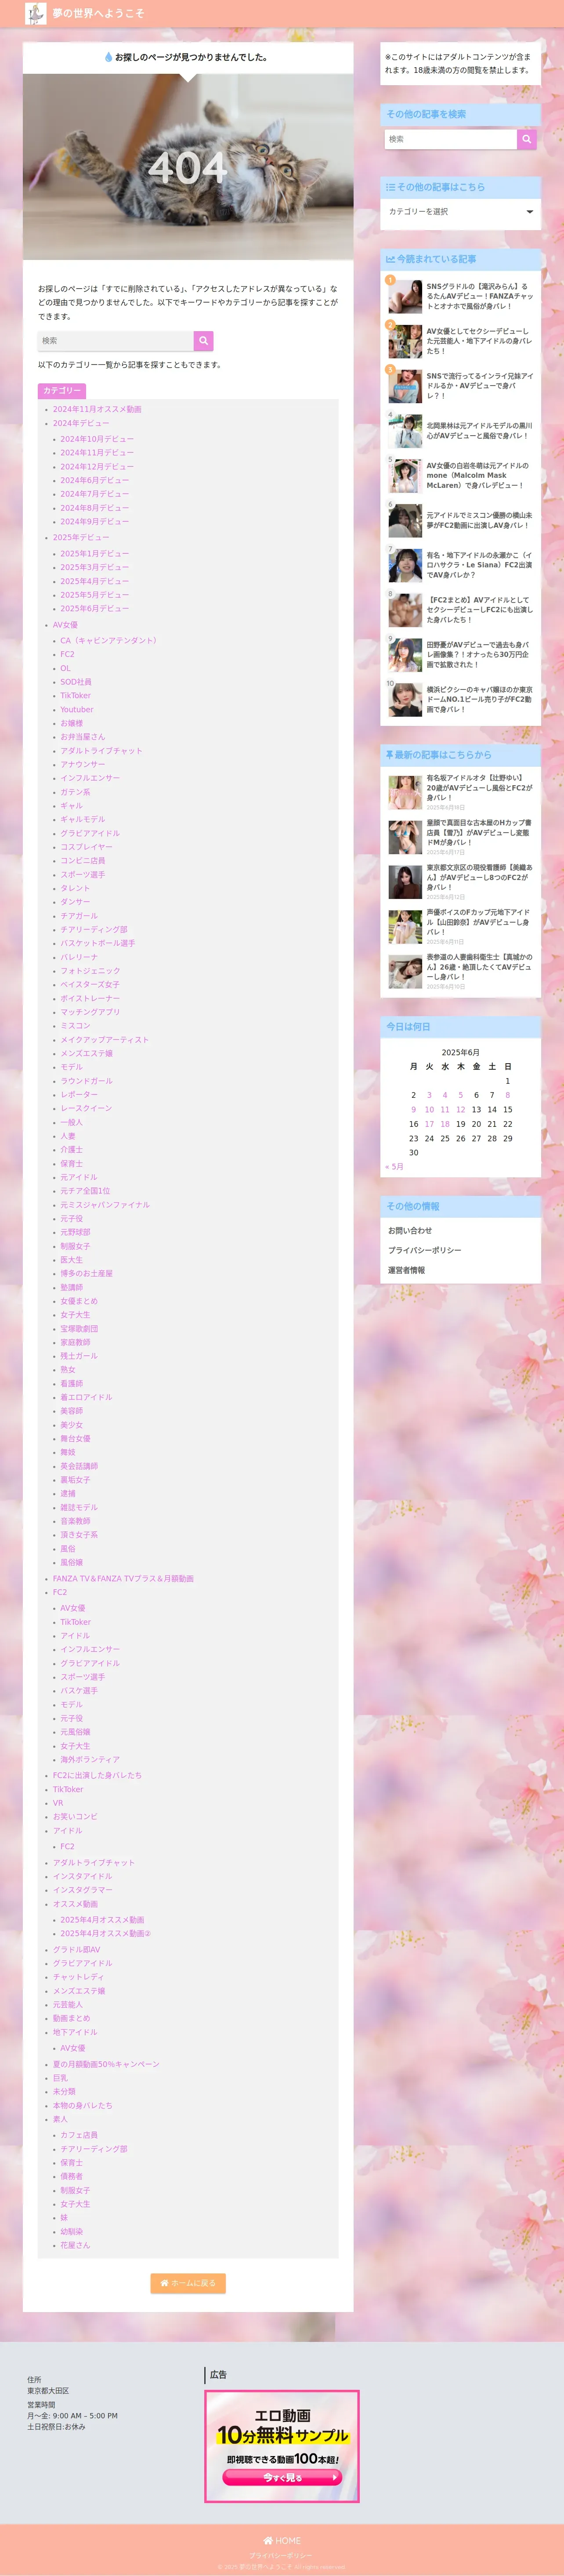The image size is (564, 2576).
Task: Click the ホームに戻る button
Action: [188, 2283]
